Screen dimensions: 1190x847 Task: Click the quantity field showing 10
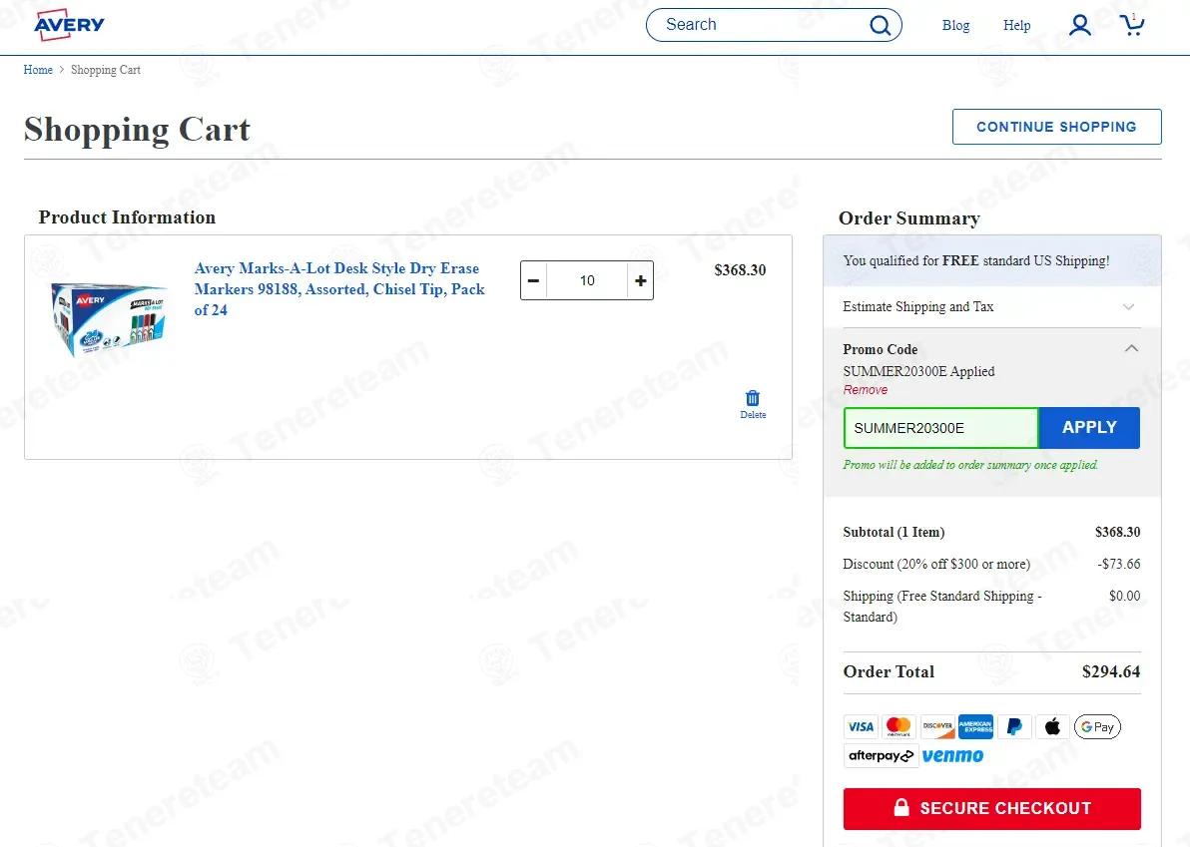(x=587, y=280)
